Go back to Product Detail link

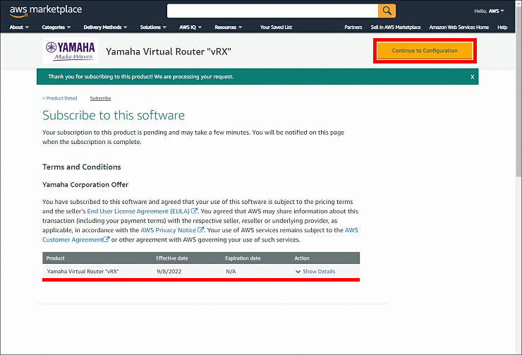pyautogui.click(x=60, y=98)
